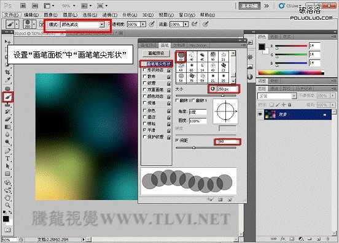Select the Pen tool
This screenshot has height=243, width=339.
tap(8, 151)
